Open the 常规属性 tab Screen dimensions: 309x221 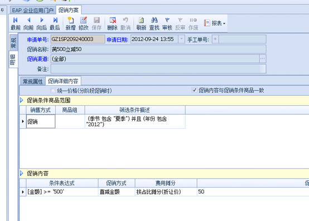coord(33,81)
